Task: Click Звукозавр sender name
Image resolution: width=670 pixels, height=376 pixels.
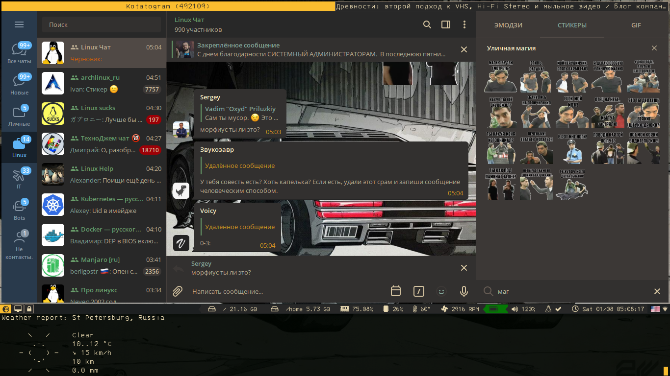Action: tap(217, 149)
